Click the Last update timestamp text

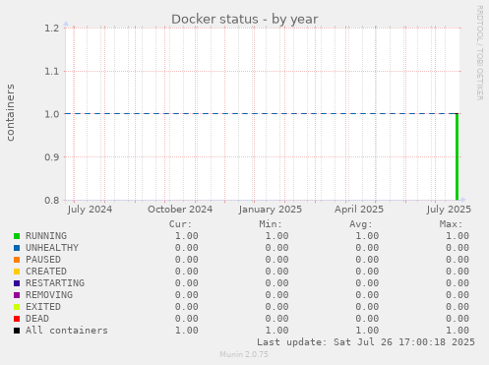coord(366,342)
